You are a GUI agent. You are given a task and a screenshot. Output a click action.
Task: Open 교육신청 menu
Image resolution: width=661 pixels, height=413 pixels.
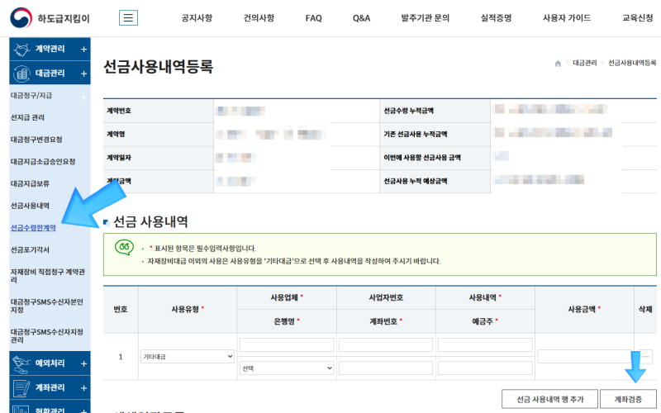(637, 18)
